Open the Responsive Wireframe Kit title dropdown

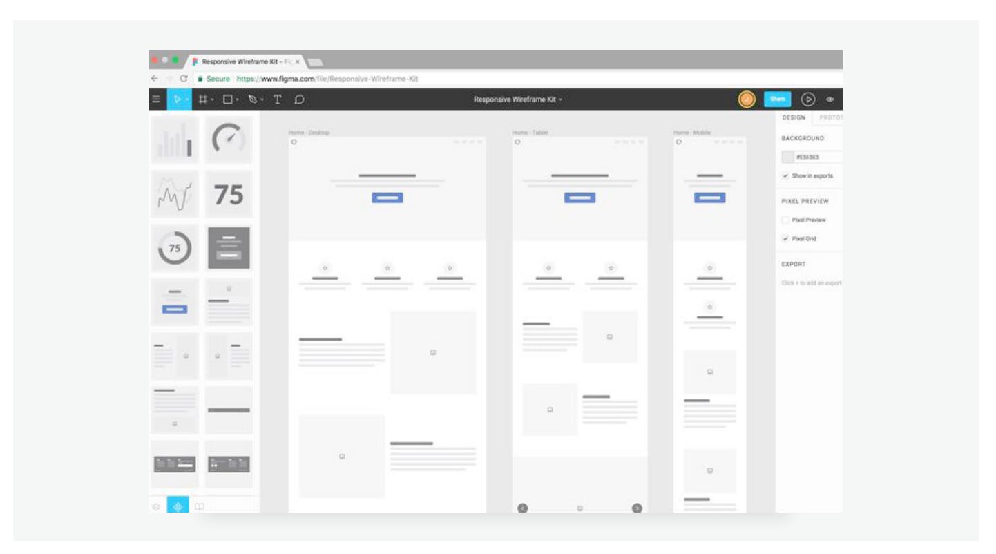pos(518,99)
